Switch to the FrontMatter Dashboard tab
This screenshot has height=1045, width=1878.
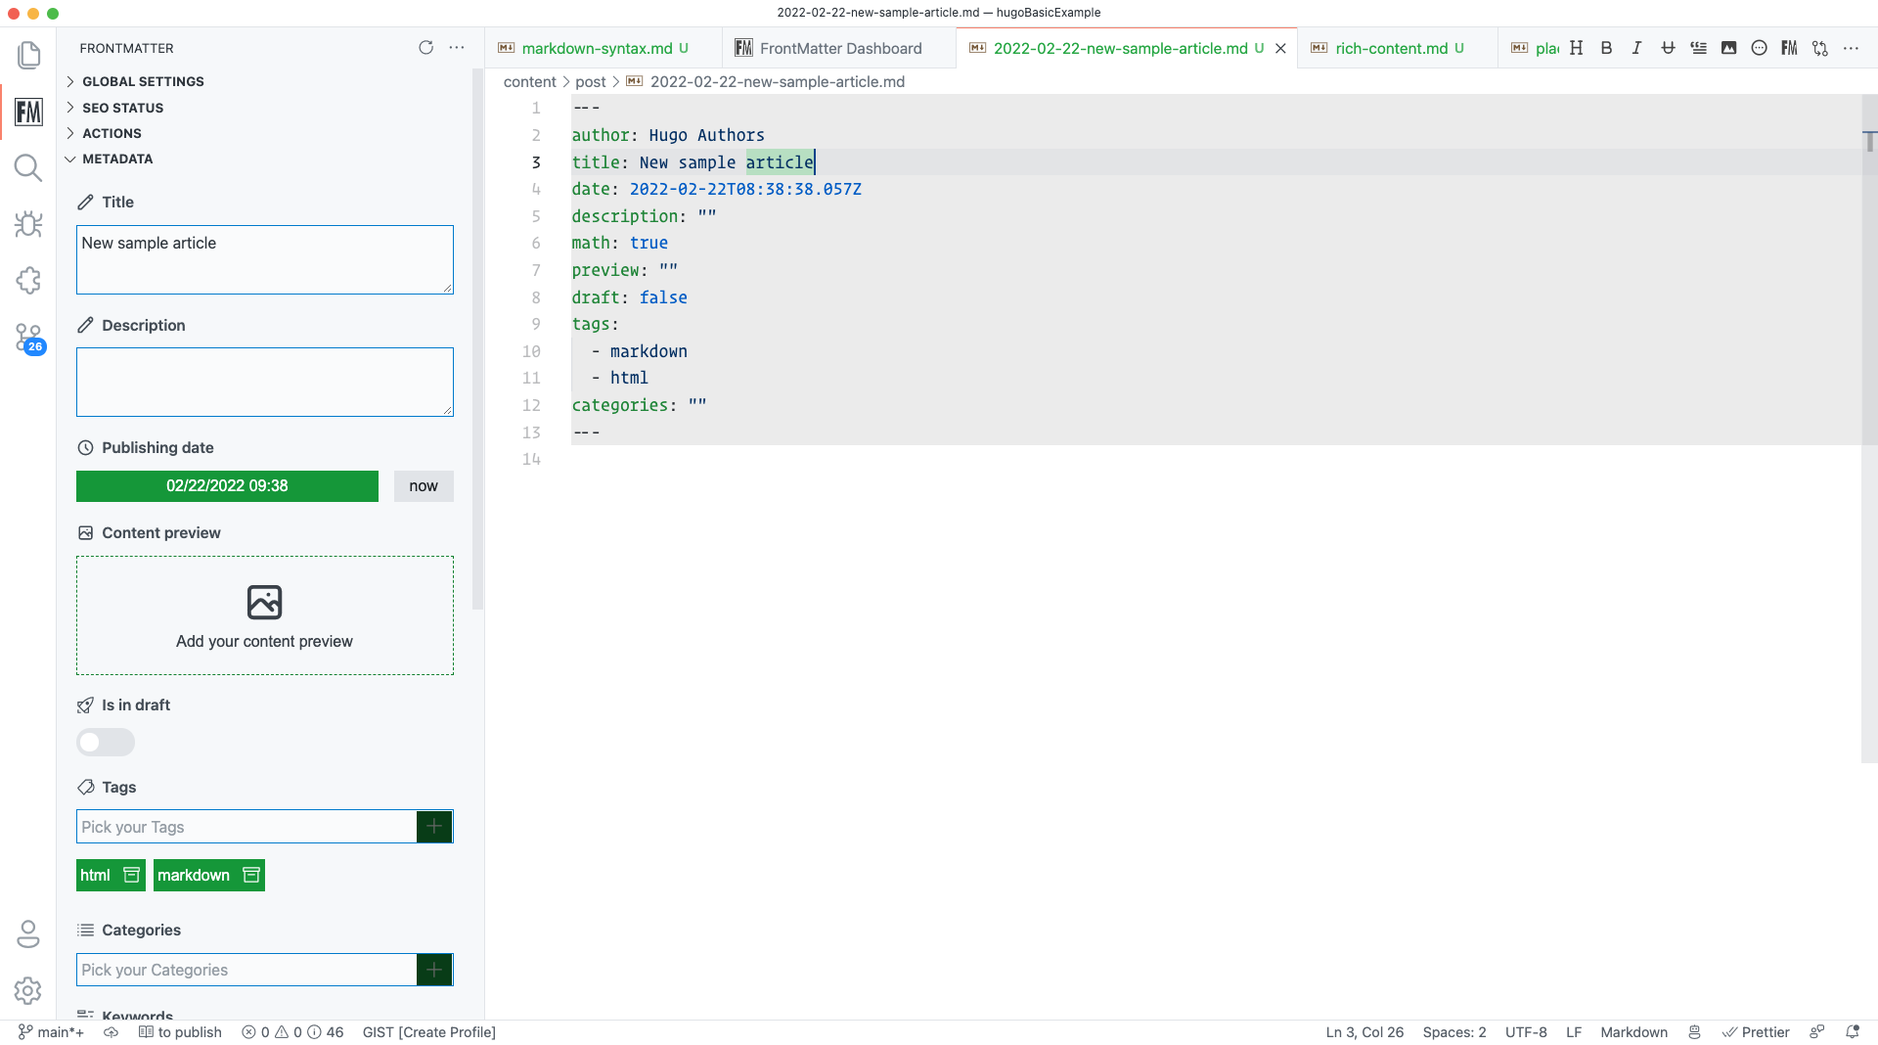[x=839, y=48]
